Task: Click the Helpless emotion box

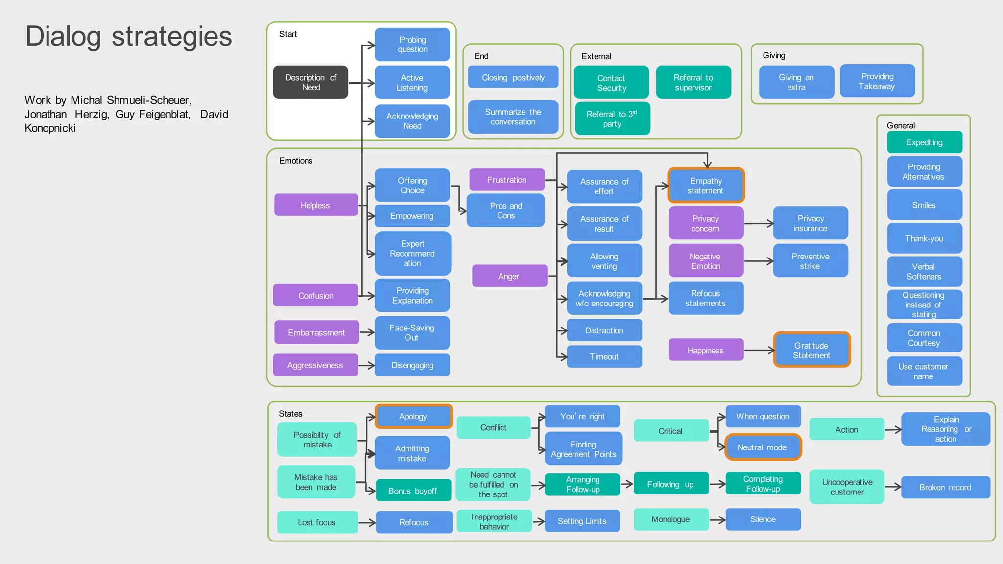Action: tap(315, 205)
